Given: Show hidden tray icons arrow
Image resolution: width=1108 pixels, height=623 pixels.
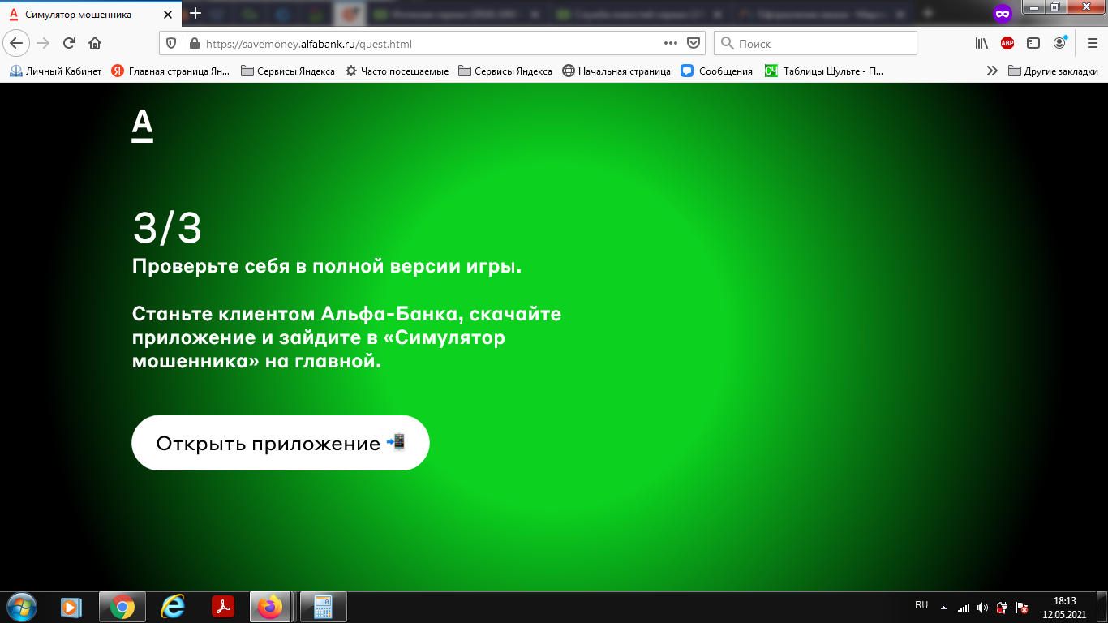Looking at the screenshot, I should [943, 608].
